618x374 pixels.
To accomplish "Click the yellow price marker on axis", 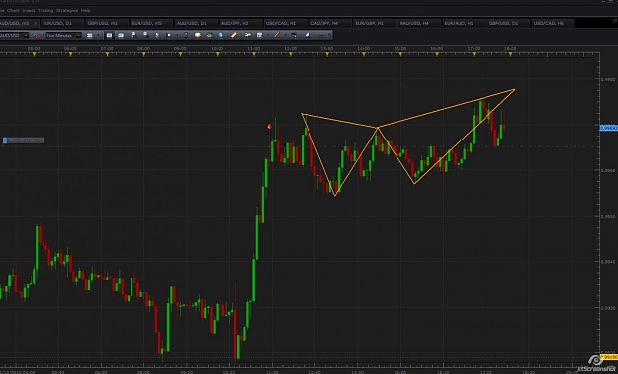I will 609,357.
